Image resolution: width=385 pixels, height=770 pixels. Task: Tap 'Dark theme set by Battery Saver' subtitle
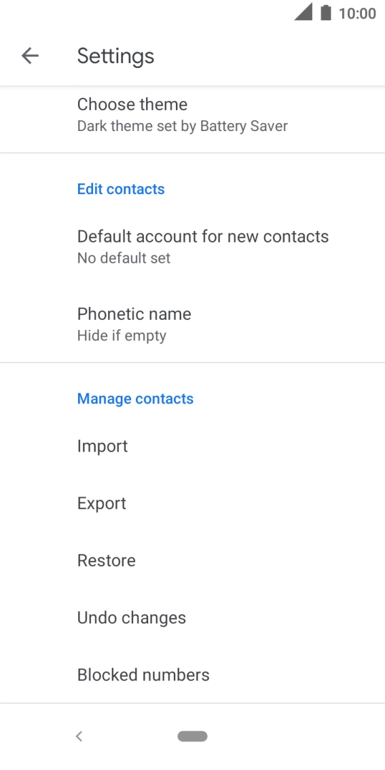click(183, 126)
